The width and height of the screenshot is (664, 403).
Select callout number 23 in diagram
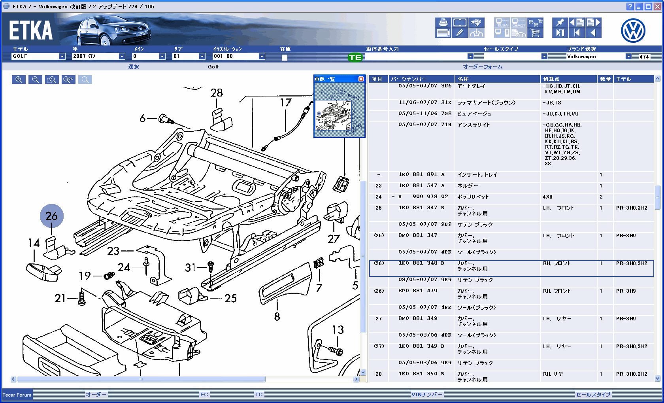pos(113,251)
